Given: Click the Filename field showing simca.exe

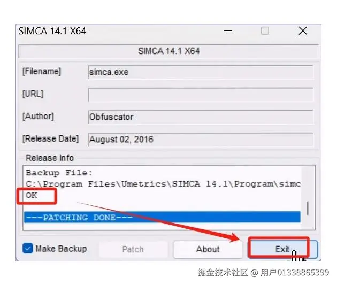Looking at the screenshot, I should tap(201, 72).
